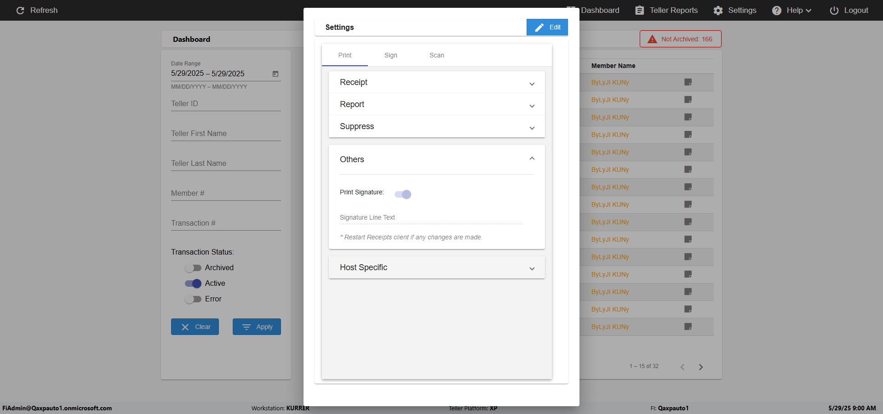Go to next page of results
The image size is (883, 414).
(701, 367)
